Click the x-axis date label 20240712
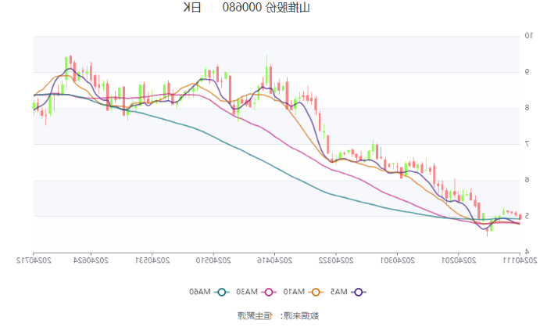 pyautogui.click(x=34, y=261)
